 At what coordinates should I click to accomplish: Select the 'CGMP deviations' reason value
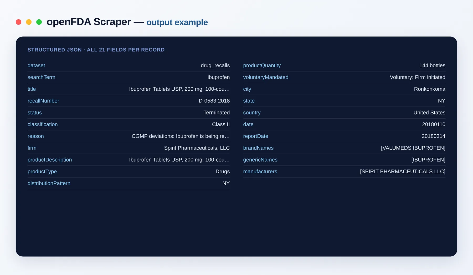[x=181, y=136]
